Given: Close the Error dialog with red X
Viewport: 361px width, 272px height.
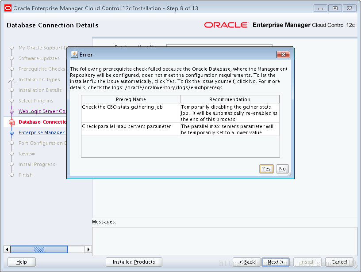Looking at the screenshot, I should point(283,54).
